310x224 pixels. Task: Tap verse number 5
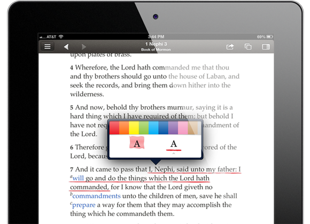click(72, 108)
